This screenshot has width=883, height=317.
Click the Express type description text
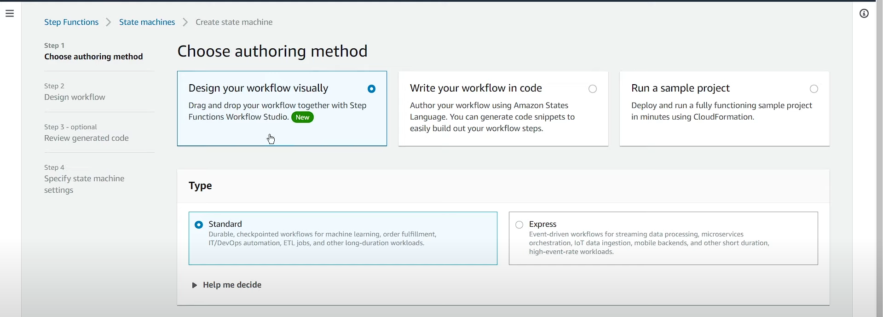coord(649,243)
